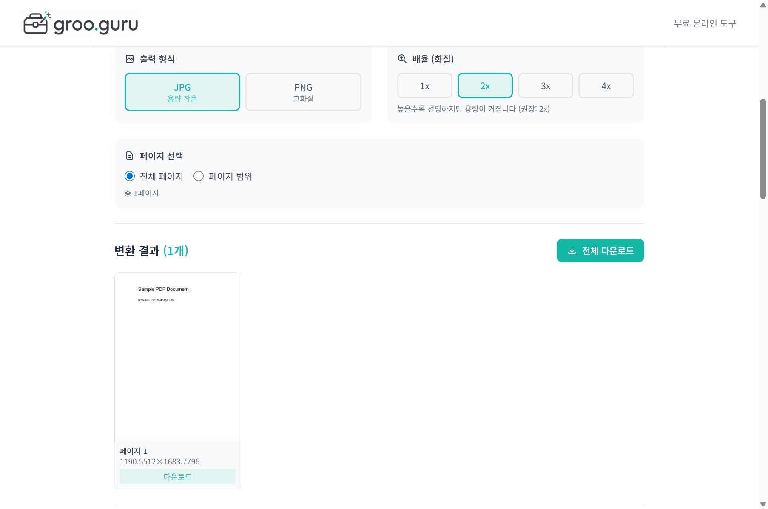
Task: Click the scrollbar up arrow
Action: 763,5
